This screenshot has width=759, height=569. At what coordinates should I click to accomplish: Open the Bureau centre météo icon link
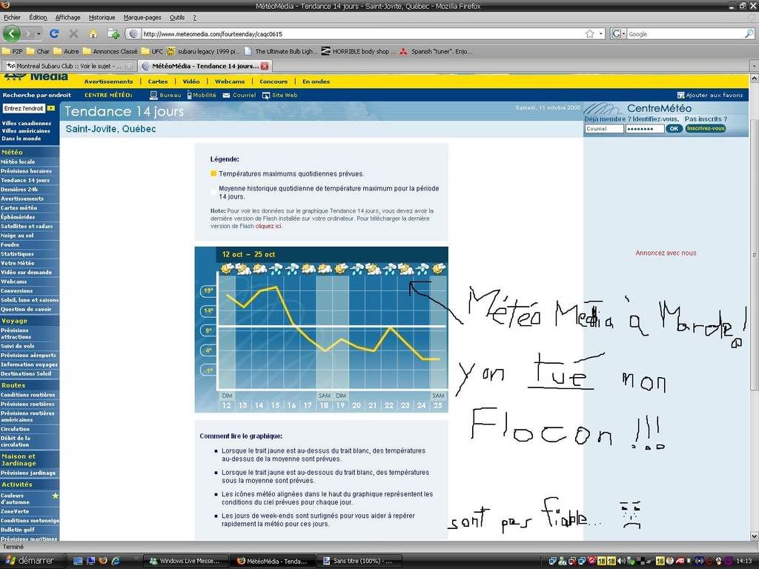(x=154, y=96)
